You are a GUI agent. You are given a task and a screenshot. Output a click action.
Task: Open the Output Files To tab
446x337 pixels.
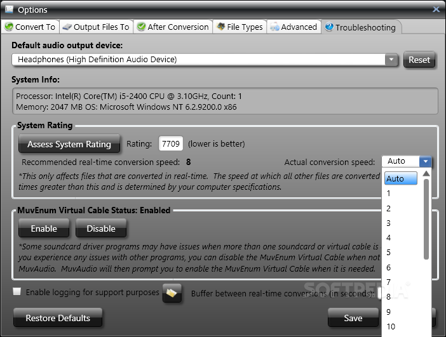point(96,27)
